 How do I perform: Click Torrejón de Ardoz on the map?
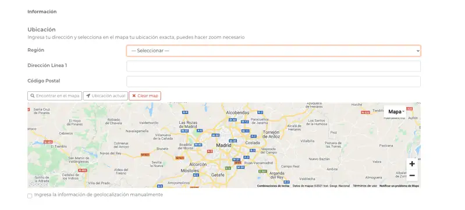coord(271,134)
